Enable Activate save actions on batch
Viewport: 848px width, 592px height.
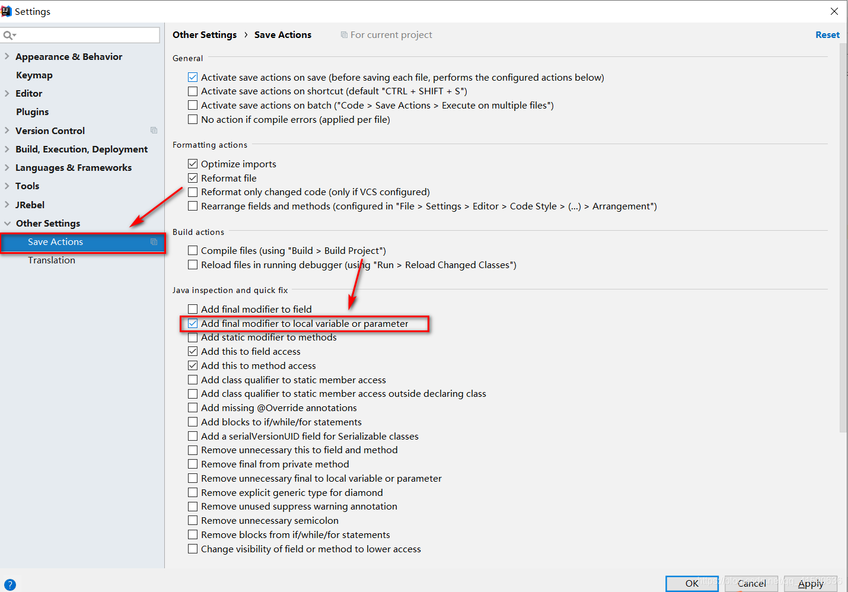point(193,105)
